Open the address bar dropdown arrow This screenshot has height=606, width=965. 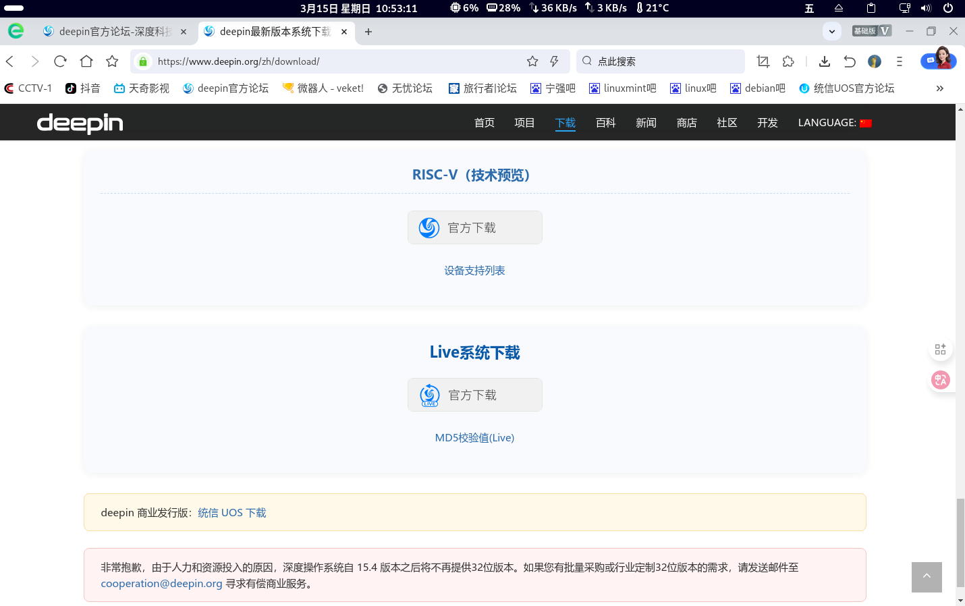(x=831, y=31)
